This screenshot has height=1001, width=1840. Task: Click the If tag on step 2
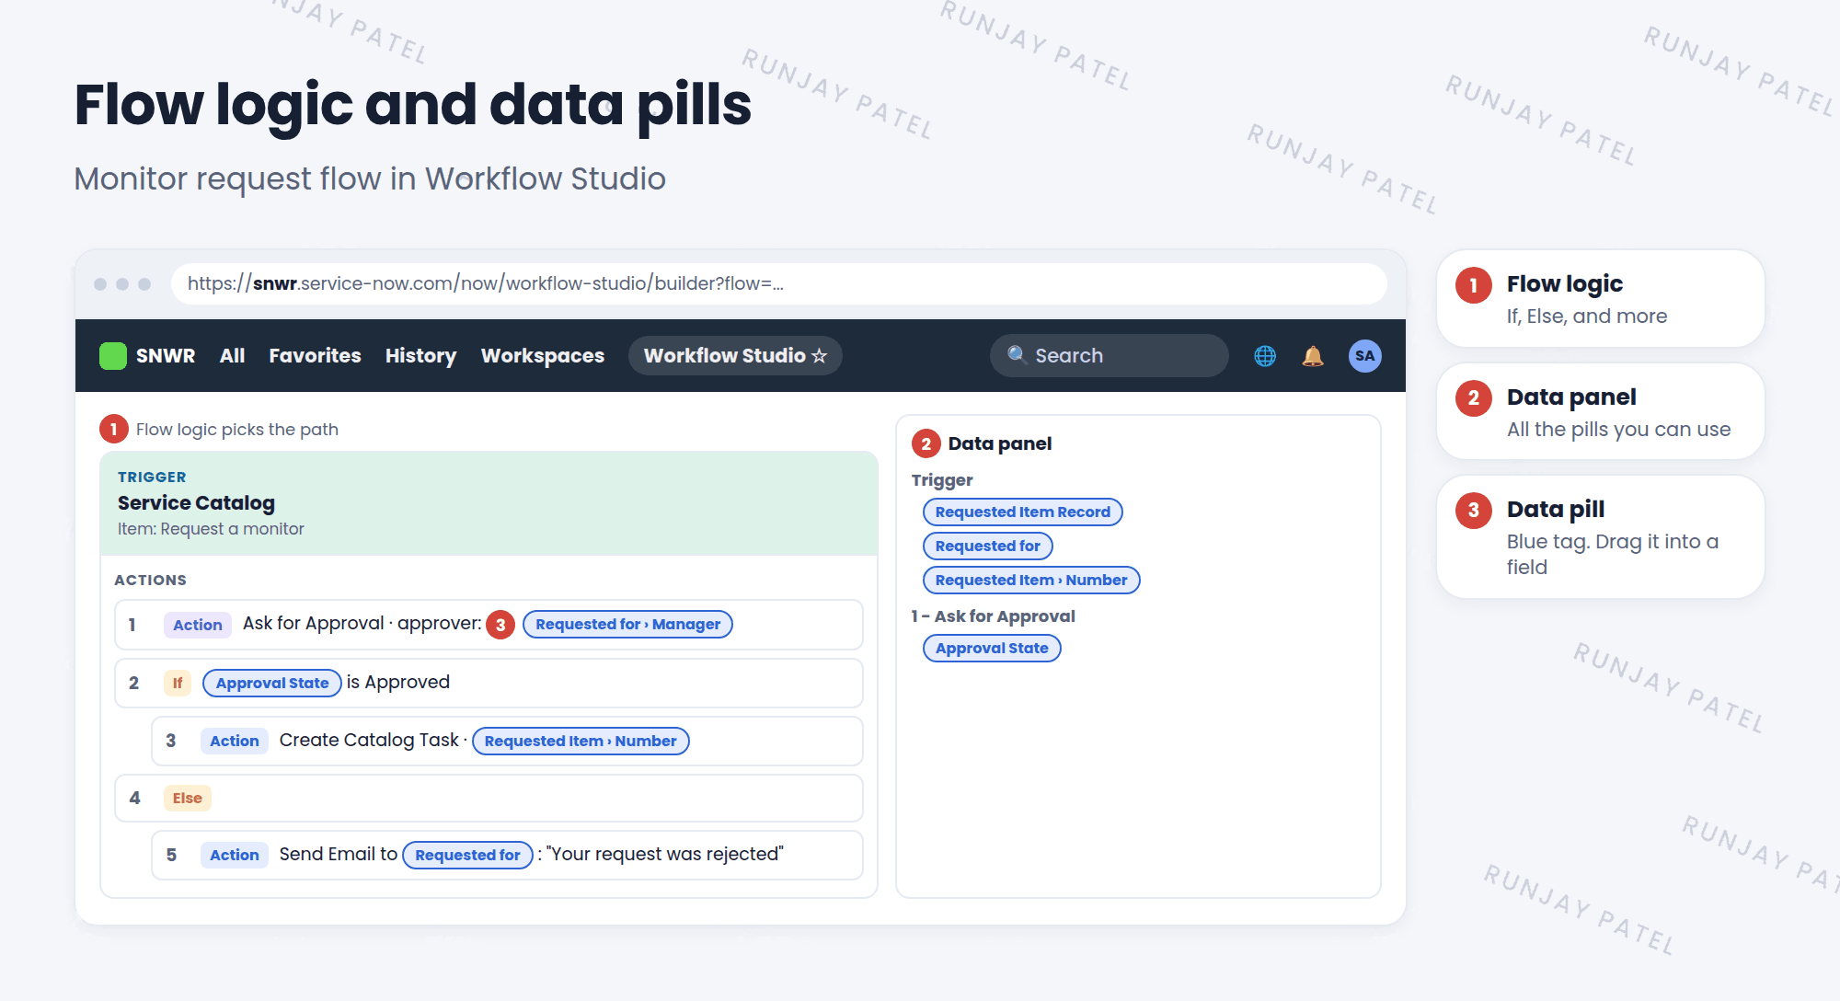coord(177,683)
